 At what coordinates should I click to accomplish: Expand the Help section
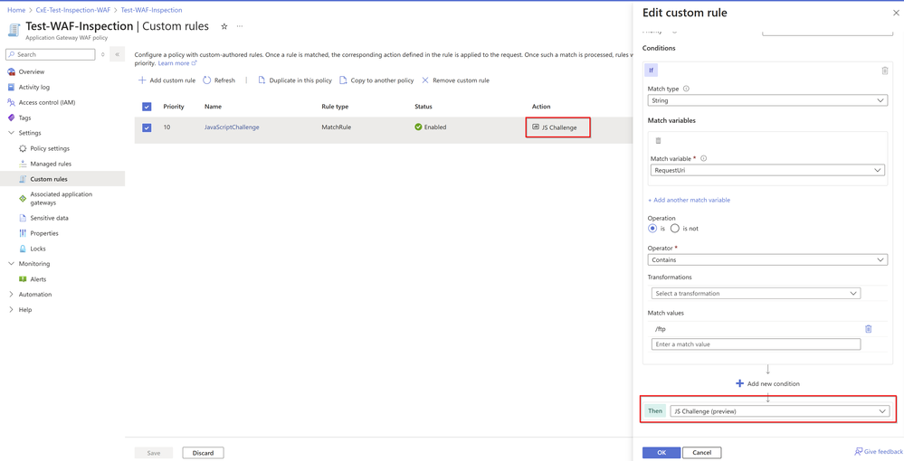pos(11,310)
